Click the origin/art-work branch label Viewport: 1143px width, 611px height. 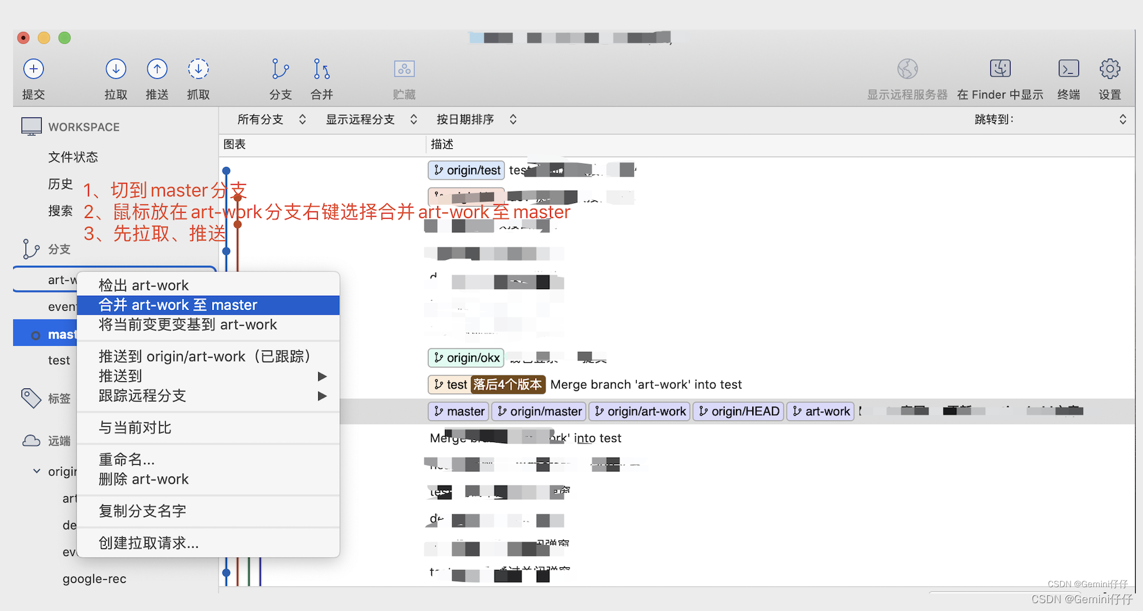[639, 411]
